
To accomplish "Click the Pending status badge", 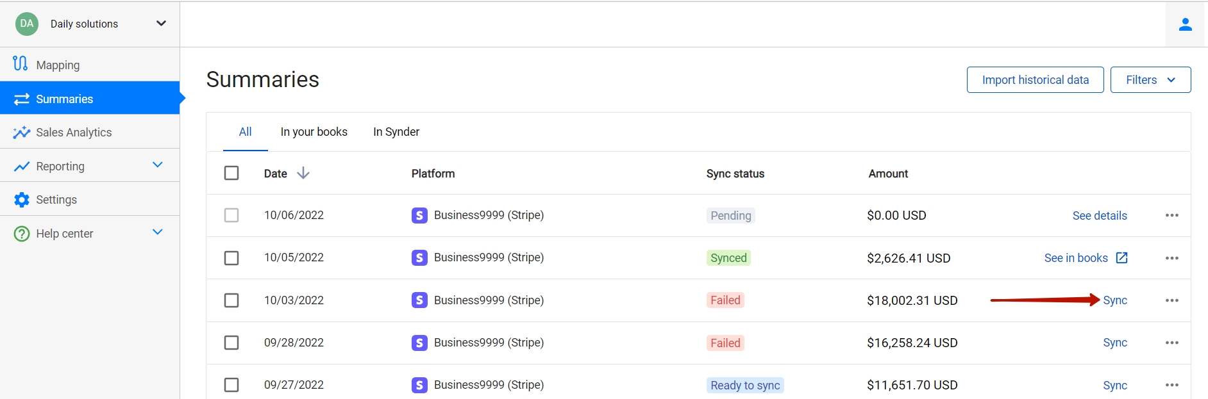I will [731, 215].
